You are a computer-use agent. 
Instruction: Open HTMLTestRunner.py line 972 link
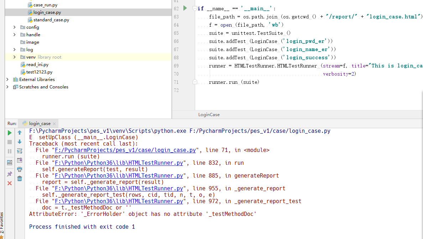click(119, 201)
